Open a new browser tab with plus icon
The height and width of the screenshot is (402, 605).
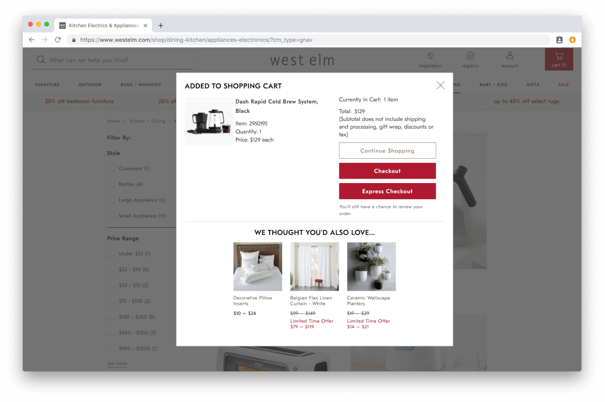[161, 25]
